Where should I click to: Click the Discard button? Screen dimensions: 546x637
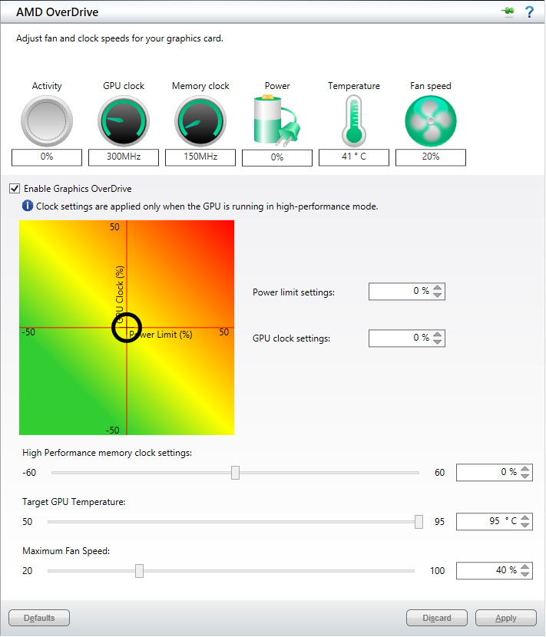click(x=437, y=618)
